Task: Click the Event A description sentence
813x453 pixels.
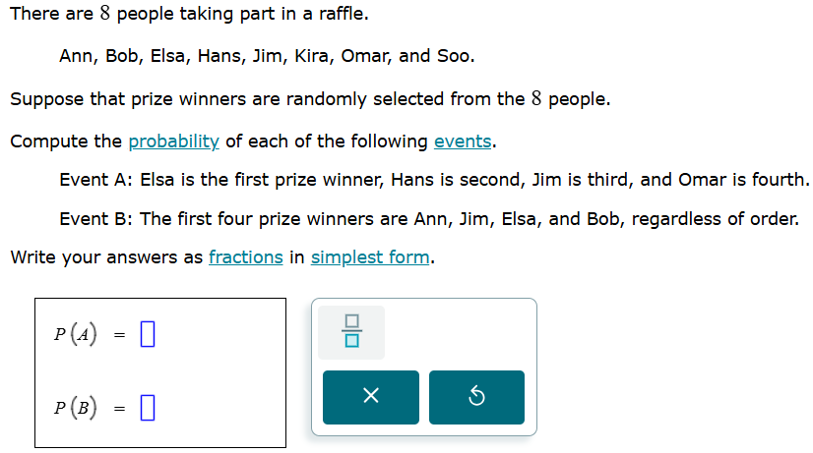Action: click(434, 180)
